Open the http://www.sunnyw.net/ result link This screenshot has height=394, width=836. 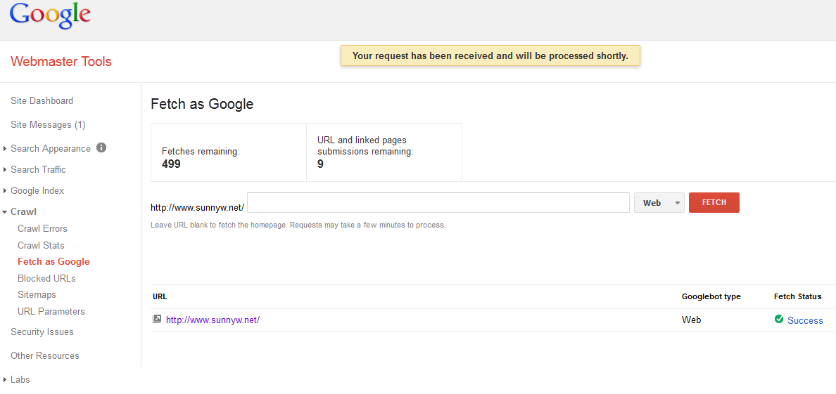pyautogui.click(x=213, y=320)
